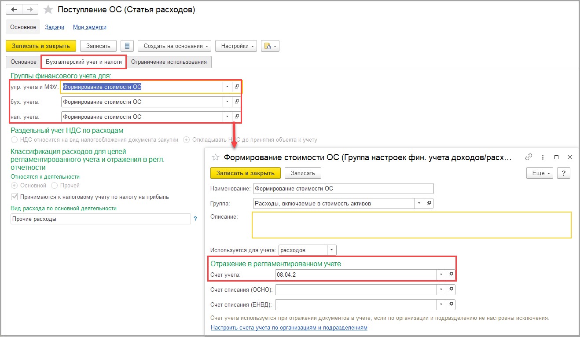The height and width of the screenshot is (337, 580).
Task: Expand Счет списания (ОСНО) dropdown arrow
Action: [x=441, y=289]
